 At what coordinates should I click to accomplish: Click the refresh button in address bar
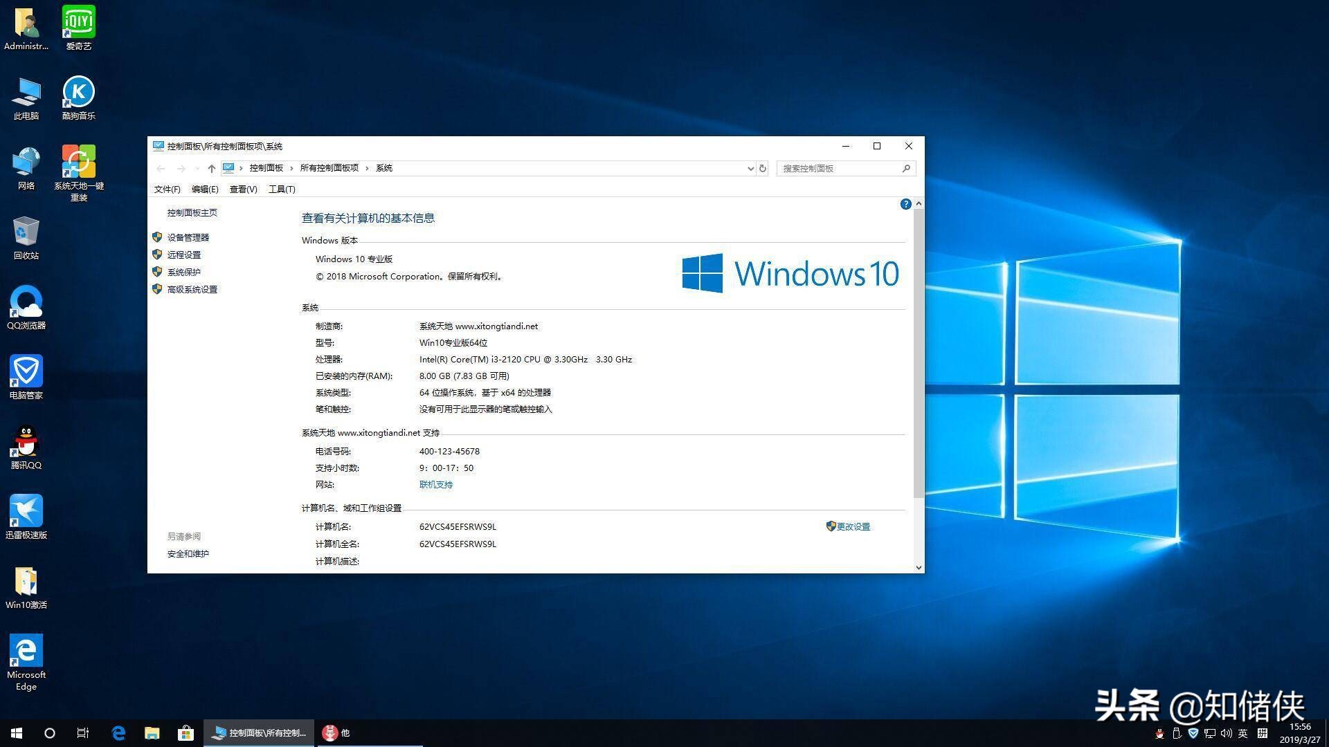[763, 168]
